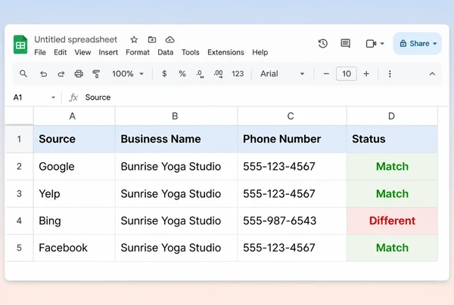454x305 pixels.
Task: Move spreadsheet using the folder icon
Action: [152, 39]
